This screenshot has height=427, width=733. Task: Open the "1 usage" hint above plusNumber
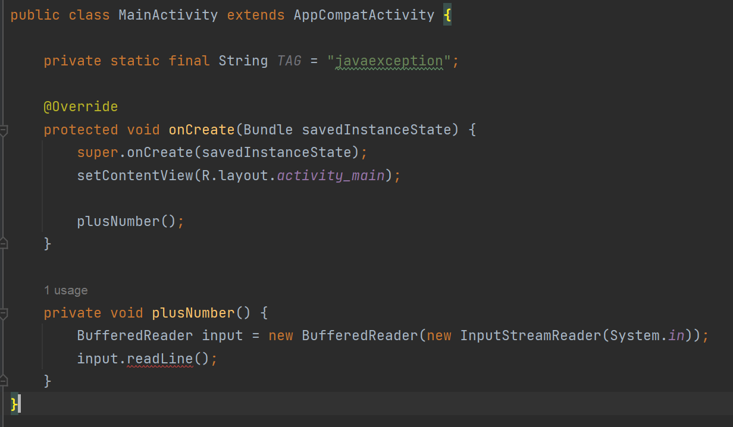coord(65,290)
